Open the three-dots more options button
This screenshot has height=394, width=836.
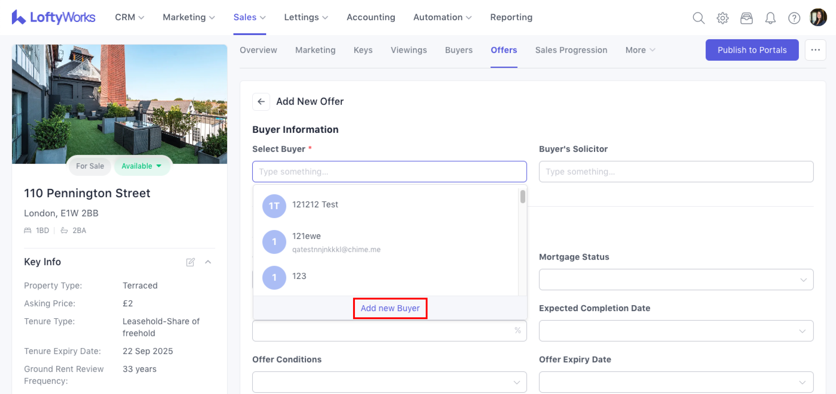click(815, 50)
